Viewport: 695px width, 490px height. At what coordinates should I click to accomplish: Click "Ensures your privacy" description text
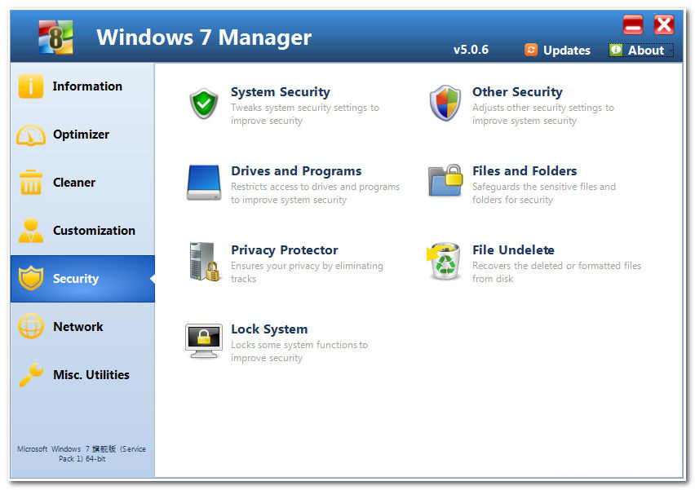point(307,272)
